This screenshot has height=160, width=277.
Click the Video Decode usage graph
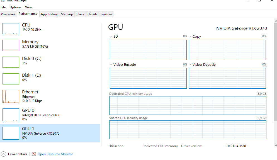coord(227,78)
